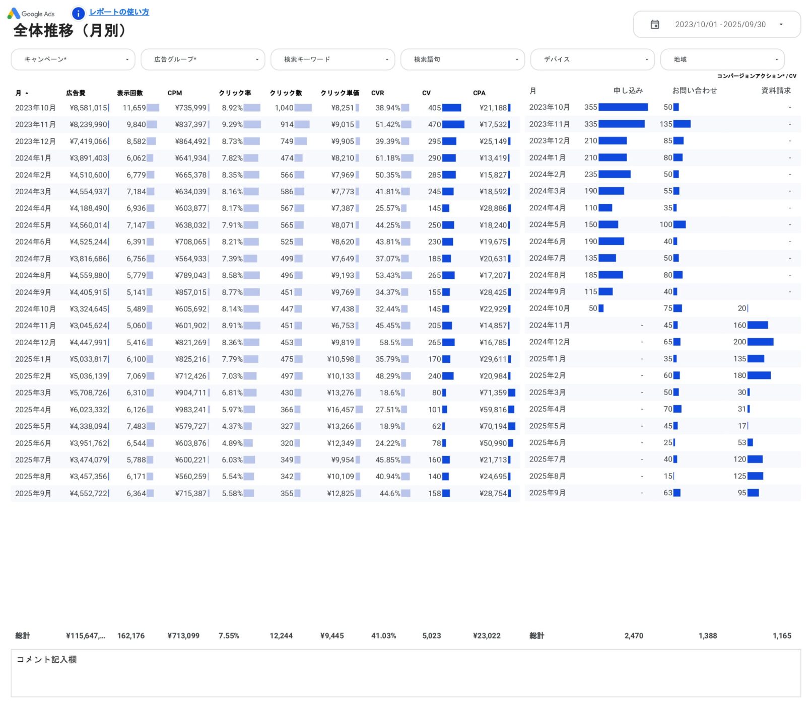Image resolution: width=812 pixels, height=703 pixels.
Task: Open the デバイス filter dropdown
Action: [592, 59]
